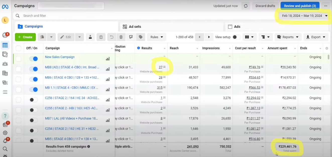Turn off the MB8 (AD) campaign toggle
332x157 pixels.
[33, 69]
